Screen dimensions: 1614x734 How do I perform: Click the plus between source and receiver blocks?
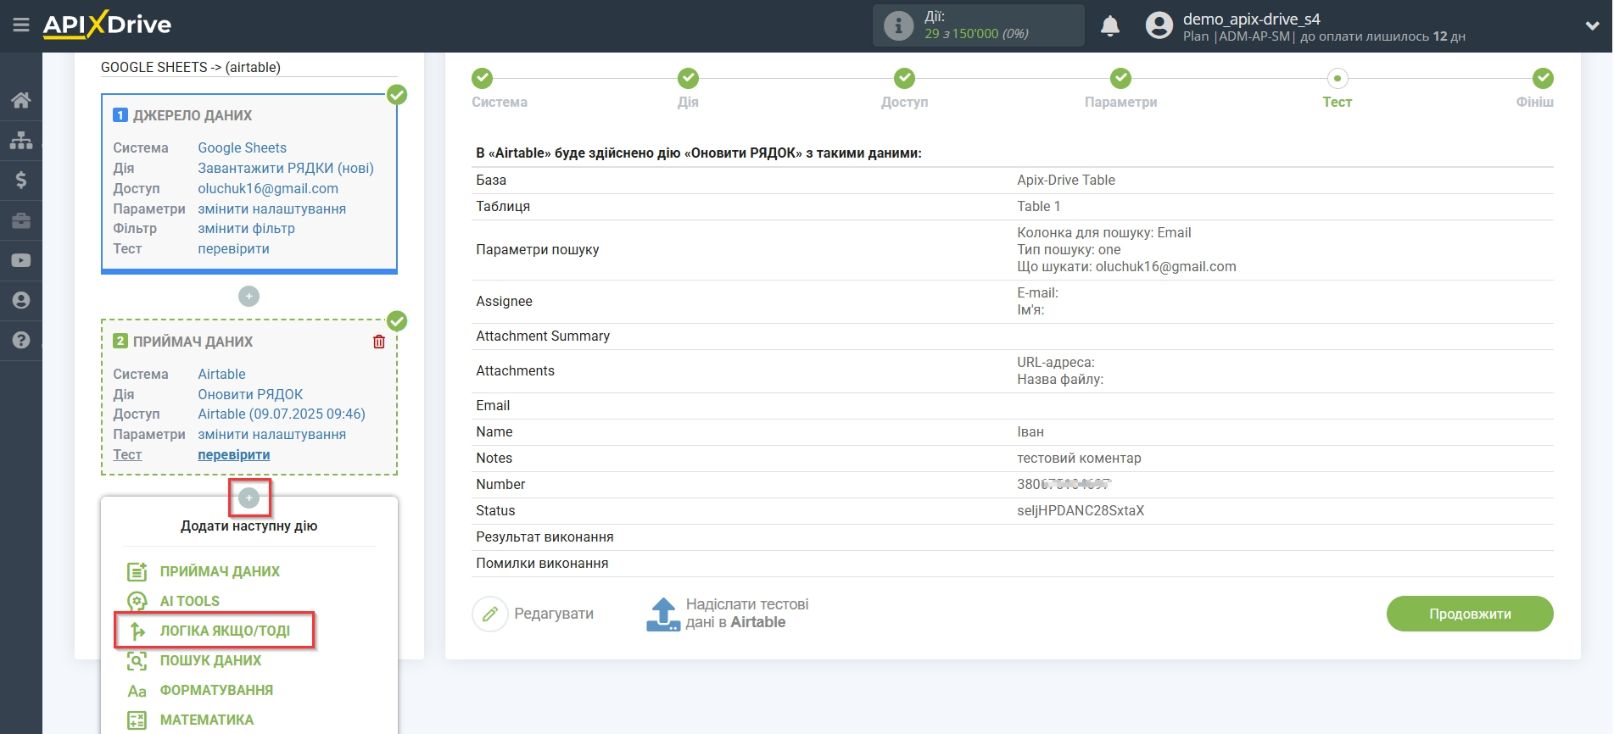point(249,296)
